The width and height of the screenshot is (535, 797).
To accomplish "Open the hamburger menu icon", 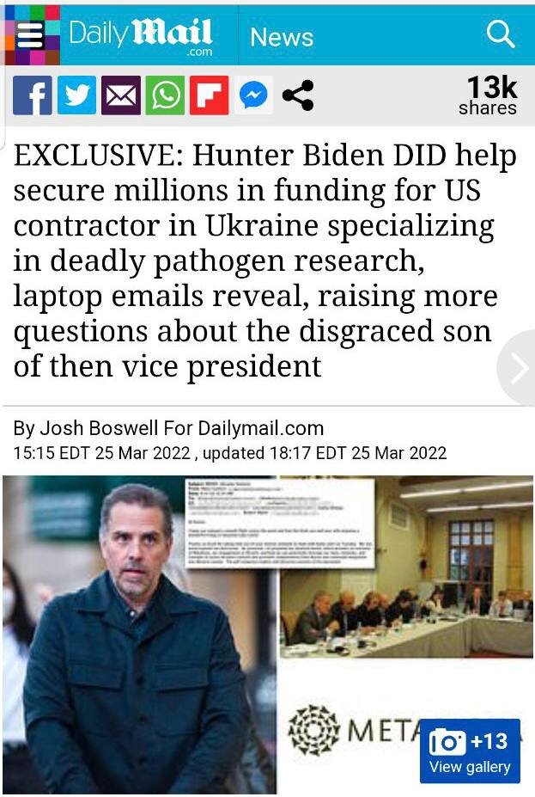I will (x=30, y=36).
